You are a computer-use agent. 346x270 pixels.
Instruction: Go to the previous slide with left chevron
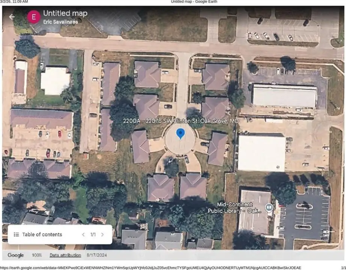click(84, 234)
